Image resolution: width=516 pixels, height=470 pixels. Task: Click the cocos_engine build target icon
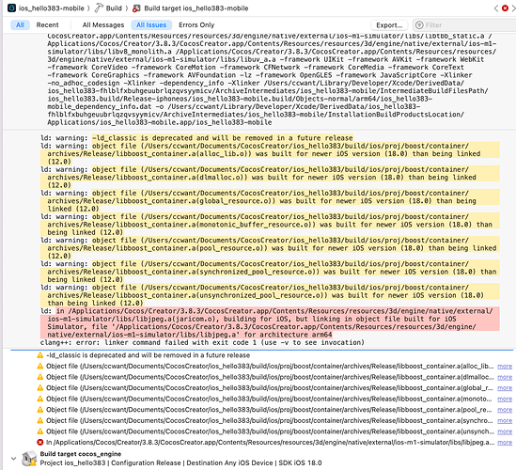[x=29, y=459]
